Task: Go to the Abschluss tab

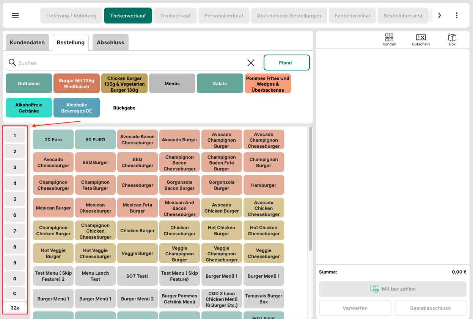Action: pyautogui.click(x=110, y=42)
